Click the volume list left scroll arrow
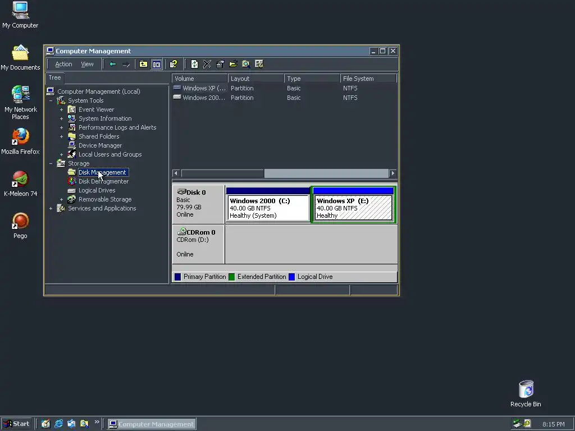This screenshot has height=431, width=575. 176,173
